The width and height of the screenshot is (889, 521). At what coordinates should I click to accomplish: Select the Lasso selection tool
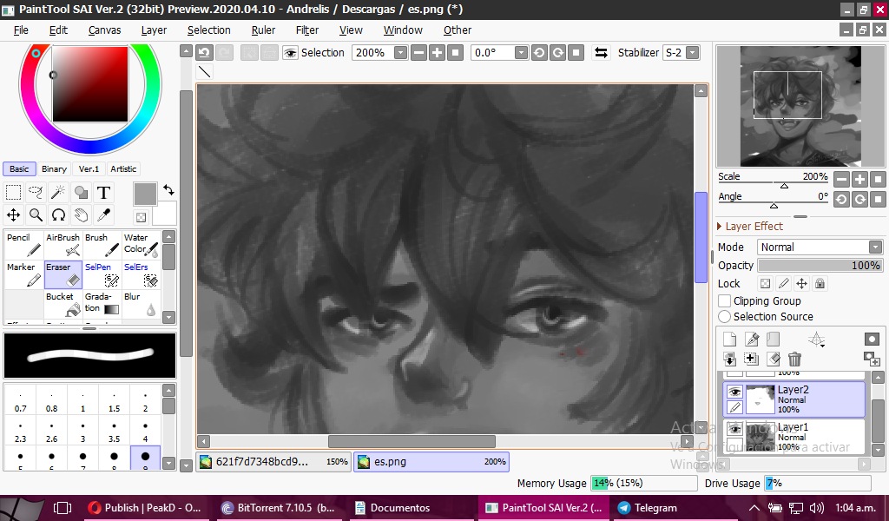point(36,193)
